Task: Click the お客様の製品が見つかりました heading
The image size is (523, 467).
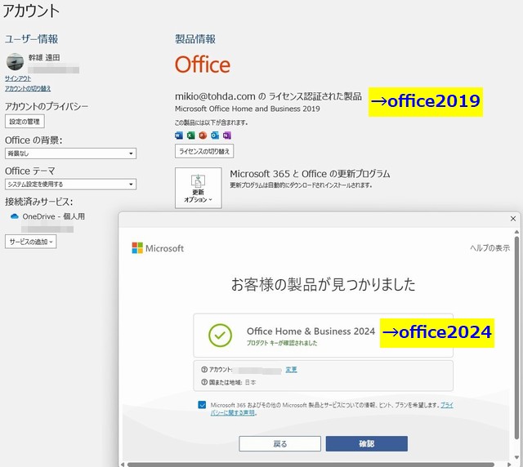Action: (324, 284)
